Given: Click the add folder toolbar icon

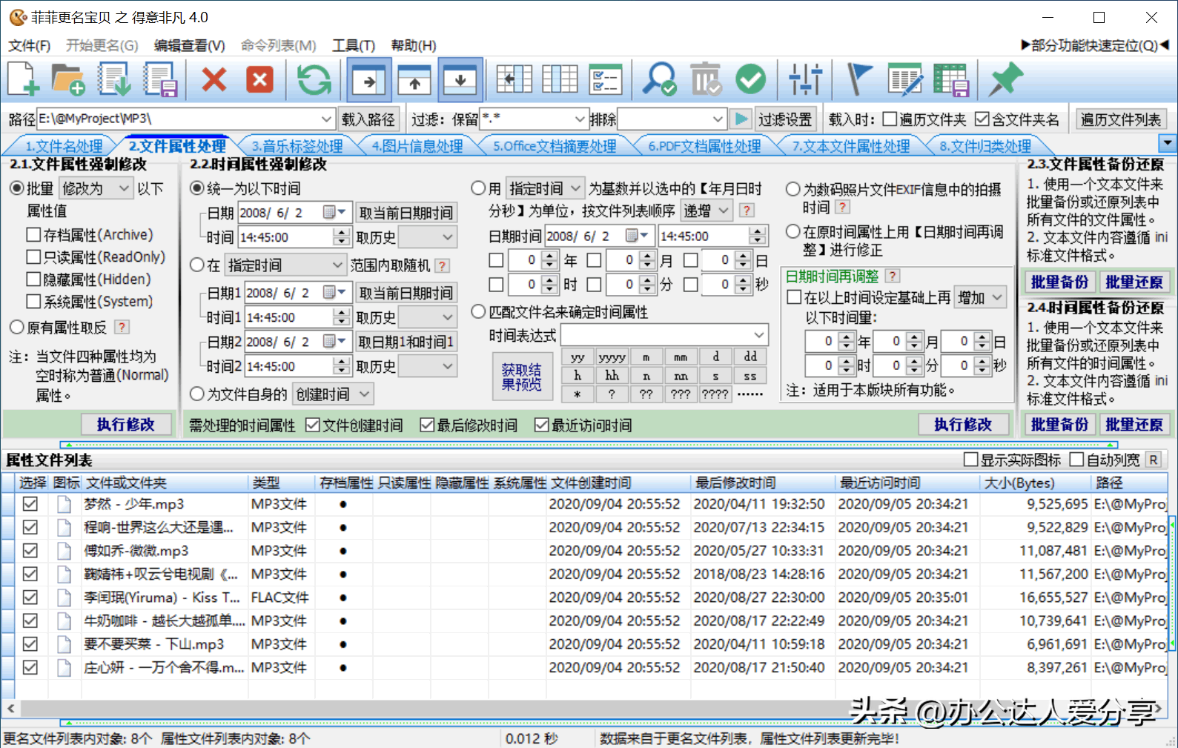Looking at the screenshot, I should click(68, 79).
